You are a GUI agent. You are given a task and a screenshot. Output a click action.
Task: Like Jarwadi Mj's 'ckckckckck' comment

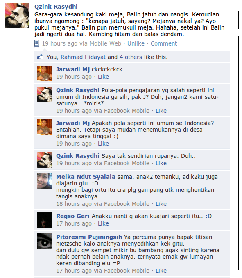(103, 77)
